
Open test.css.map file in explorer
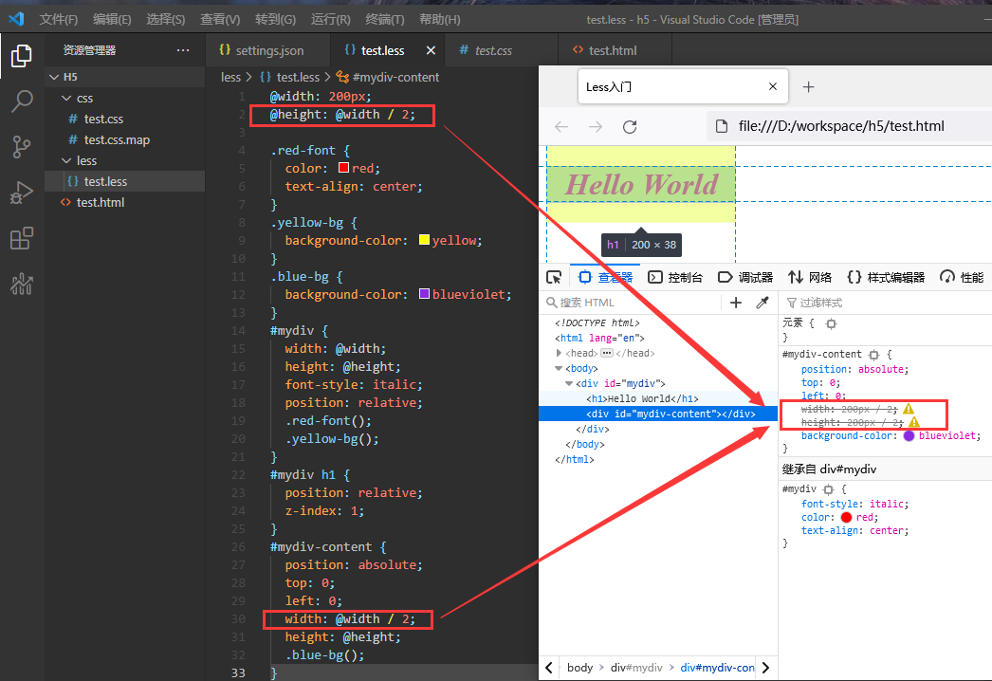click(x=117, y=139)
